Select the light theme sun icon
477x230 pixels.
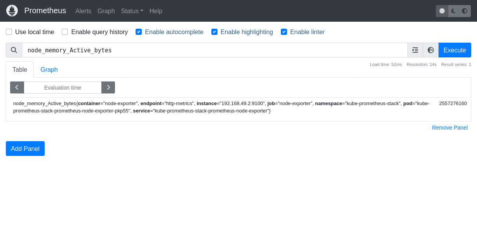442,11
